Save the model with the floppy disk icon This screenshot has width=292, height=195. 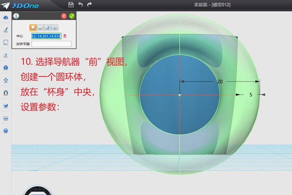[x=71, y=4]
